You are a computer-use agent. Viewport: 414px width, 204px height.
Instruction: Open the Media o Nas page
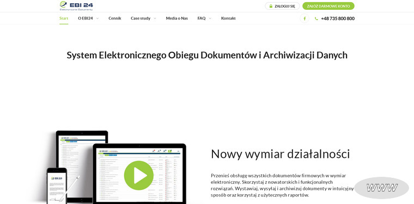tap(177, 18)
